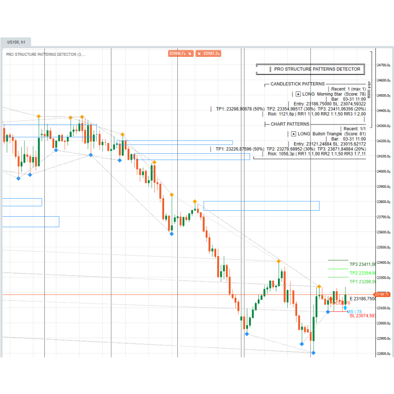Click the Recent: 1 (max 1) line
This screenshot has width=394, height=394.
349,89
